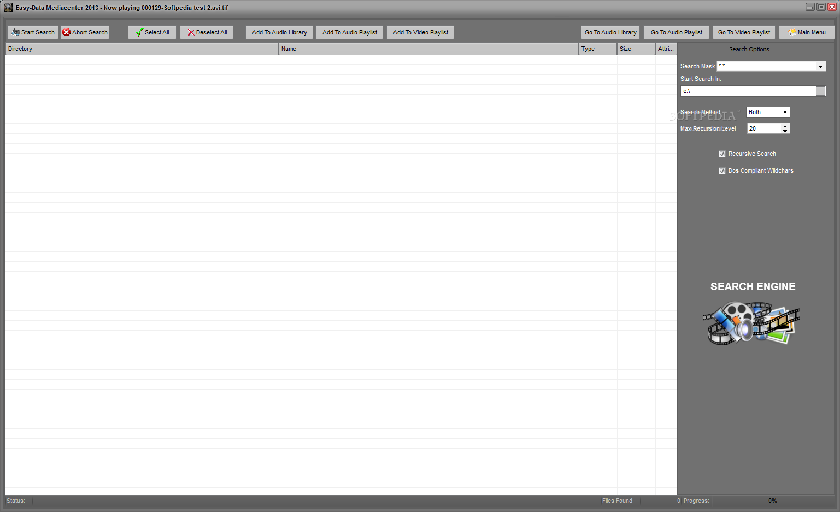Click the Files Found status label
Screen dimensions: 840x512
[x=617, y=501]
